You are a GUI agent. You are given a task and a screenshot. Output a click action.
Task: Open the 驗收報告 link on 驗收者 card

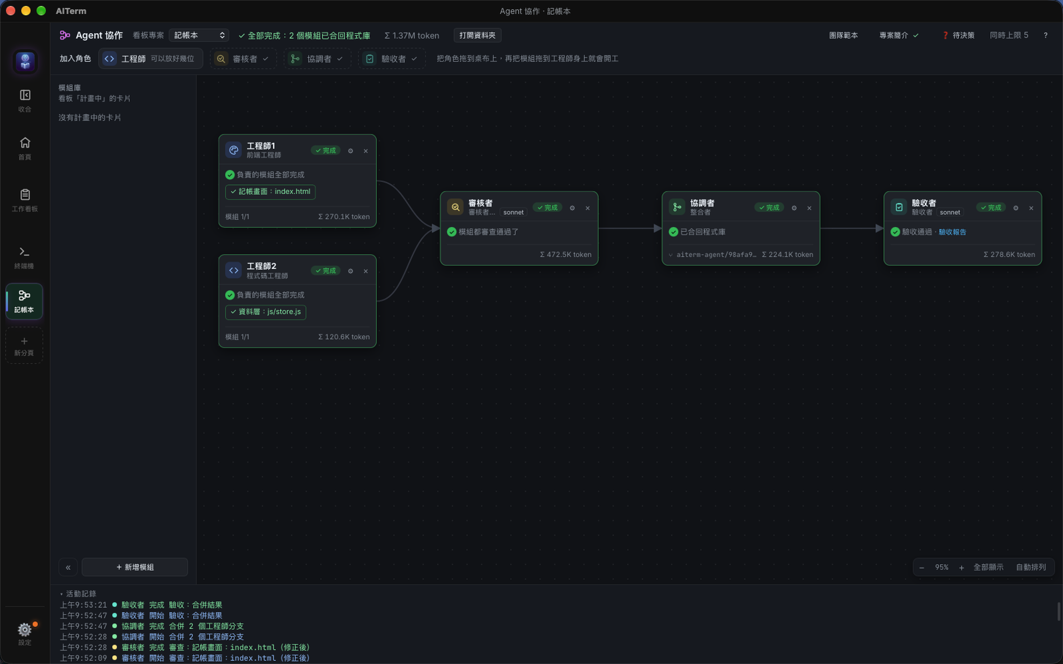(952, 232)
